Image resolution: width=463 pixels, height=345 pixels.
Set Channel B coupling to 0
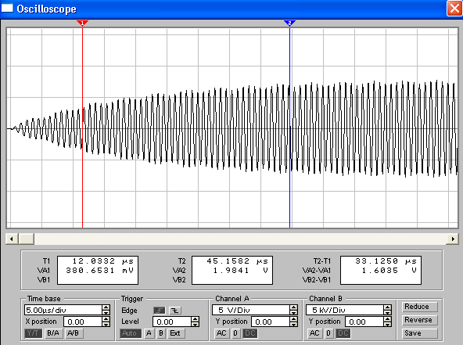click(x=328, y=333)
